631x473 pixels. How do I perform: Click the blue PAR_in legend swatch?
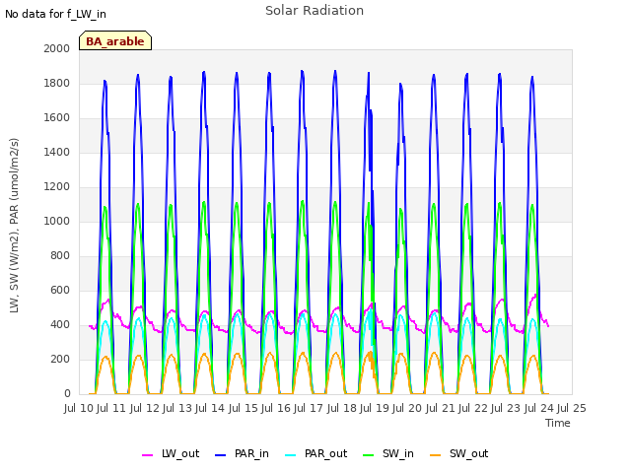(x=221, y=455)
